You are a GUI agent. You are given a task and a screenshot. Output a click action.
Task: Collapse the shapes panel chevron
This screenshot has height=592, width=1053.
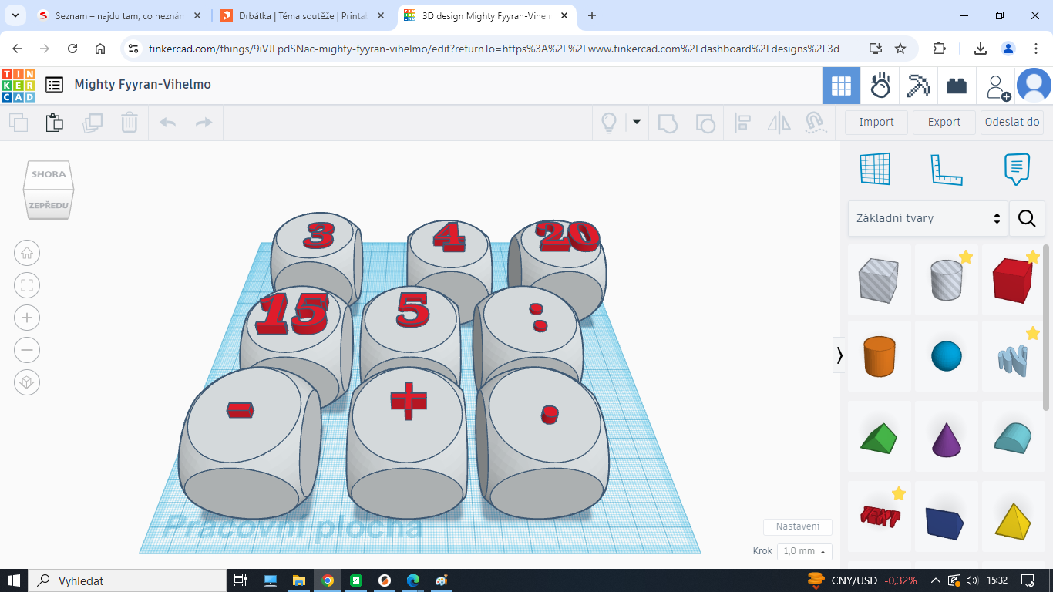pyautogui.click(x=839, y=355)
